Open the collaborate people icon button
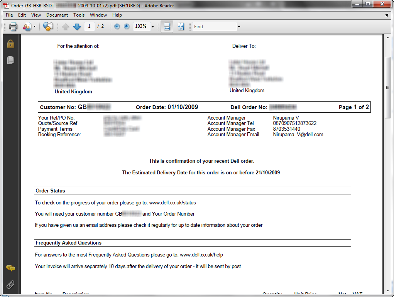 (27, 26)
